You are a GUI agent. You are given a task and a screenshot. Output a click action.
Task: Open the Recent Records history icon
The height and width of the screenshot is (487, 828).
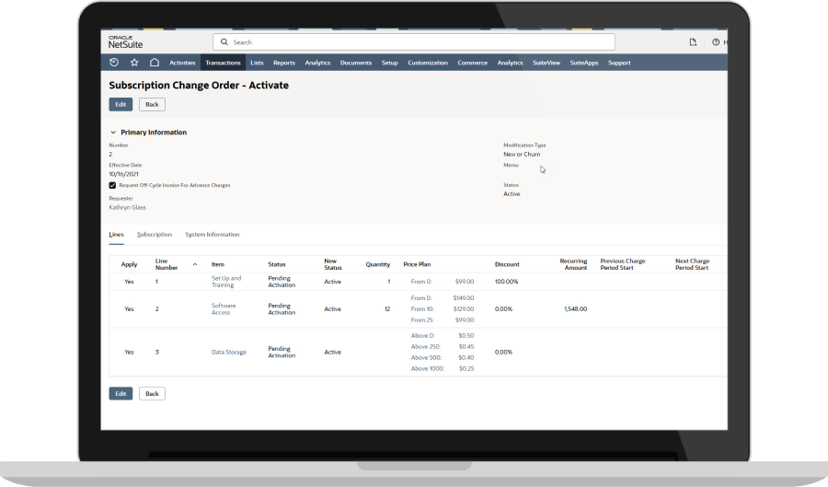pyautogui.click(x=114, y=63)
